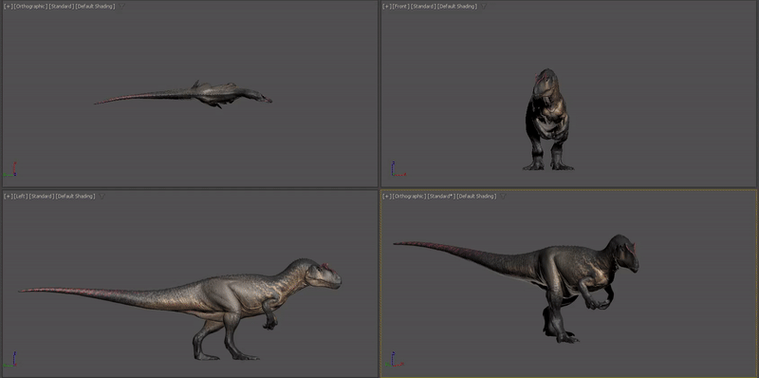This screenshot has height=378, width=759.
Task: Open the filter icon in the active bottom-right viewport
Action: pos(503,197)
